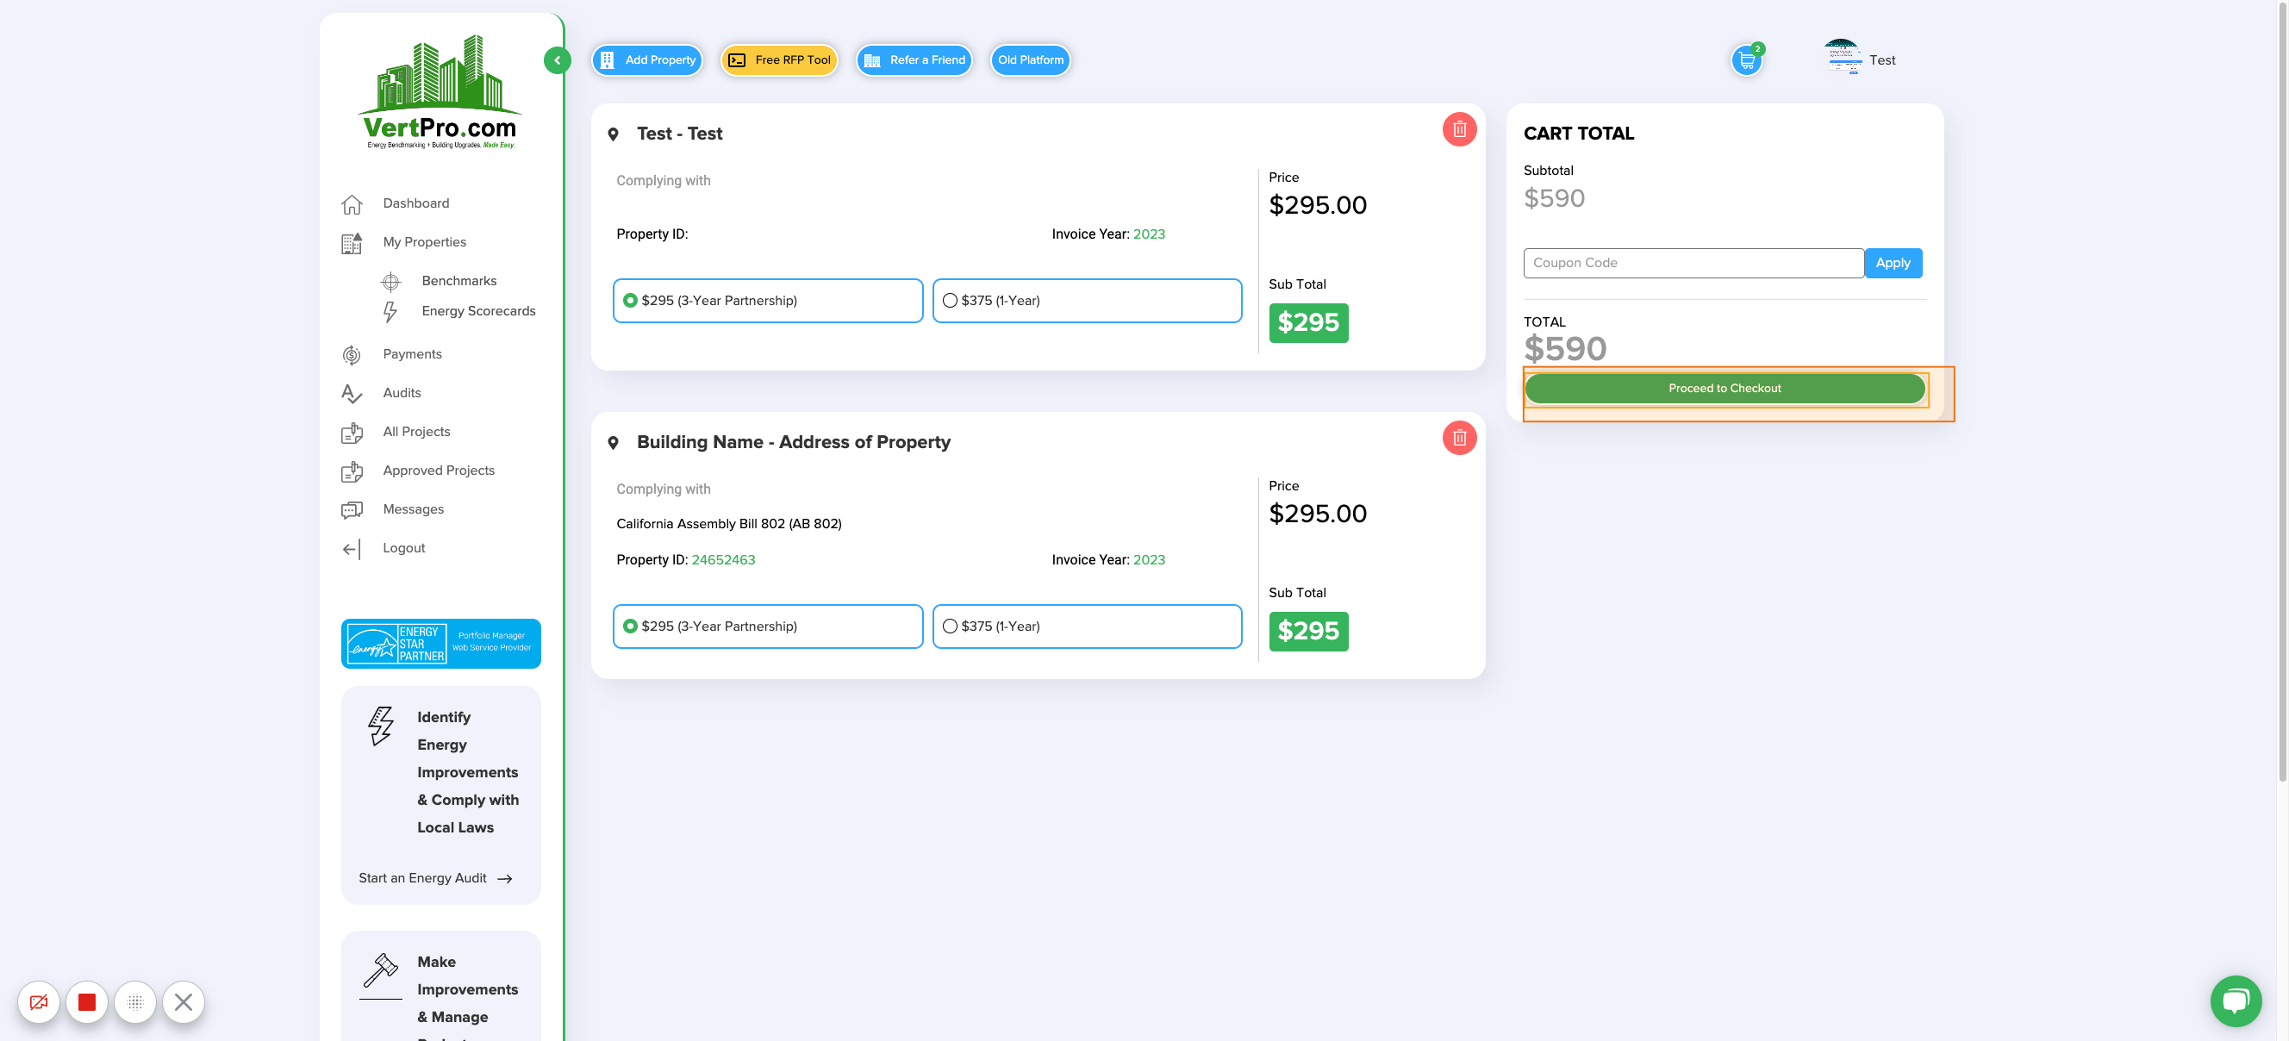Viewport: 2289px width, 1041px height.
Task: Delete the Building Name cart item
Action: (x=1459, y=438)
